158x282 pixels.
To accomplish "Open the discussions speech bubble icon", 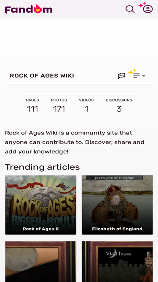I will 121,76.
